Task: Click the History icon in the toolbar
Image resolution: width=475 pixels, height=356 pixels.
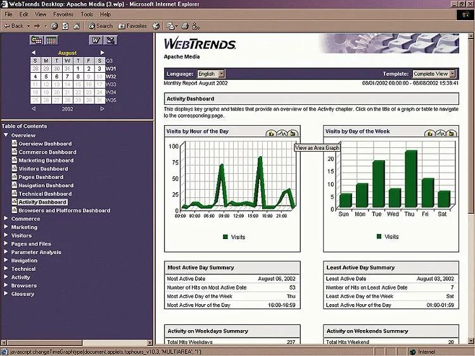Action: point(156,27)
